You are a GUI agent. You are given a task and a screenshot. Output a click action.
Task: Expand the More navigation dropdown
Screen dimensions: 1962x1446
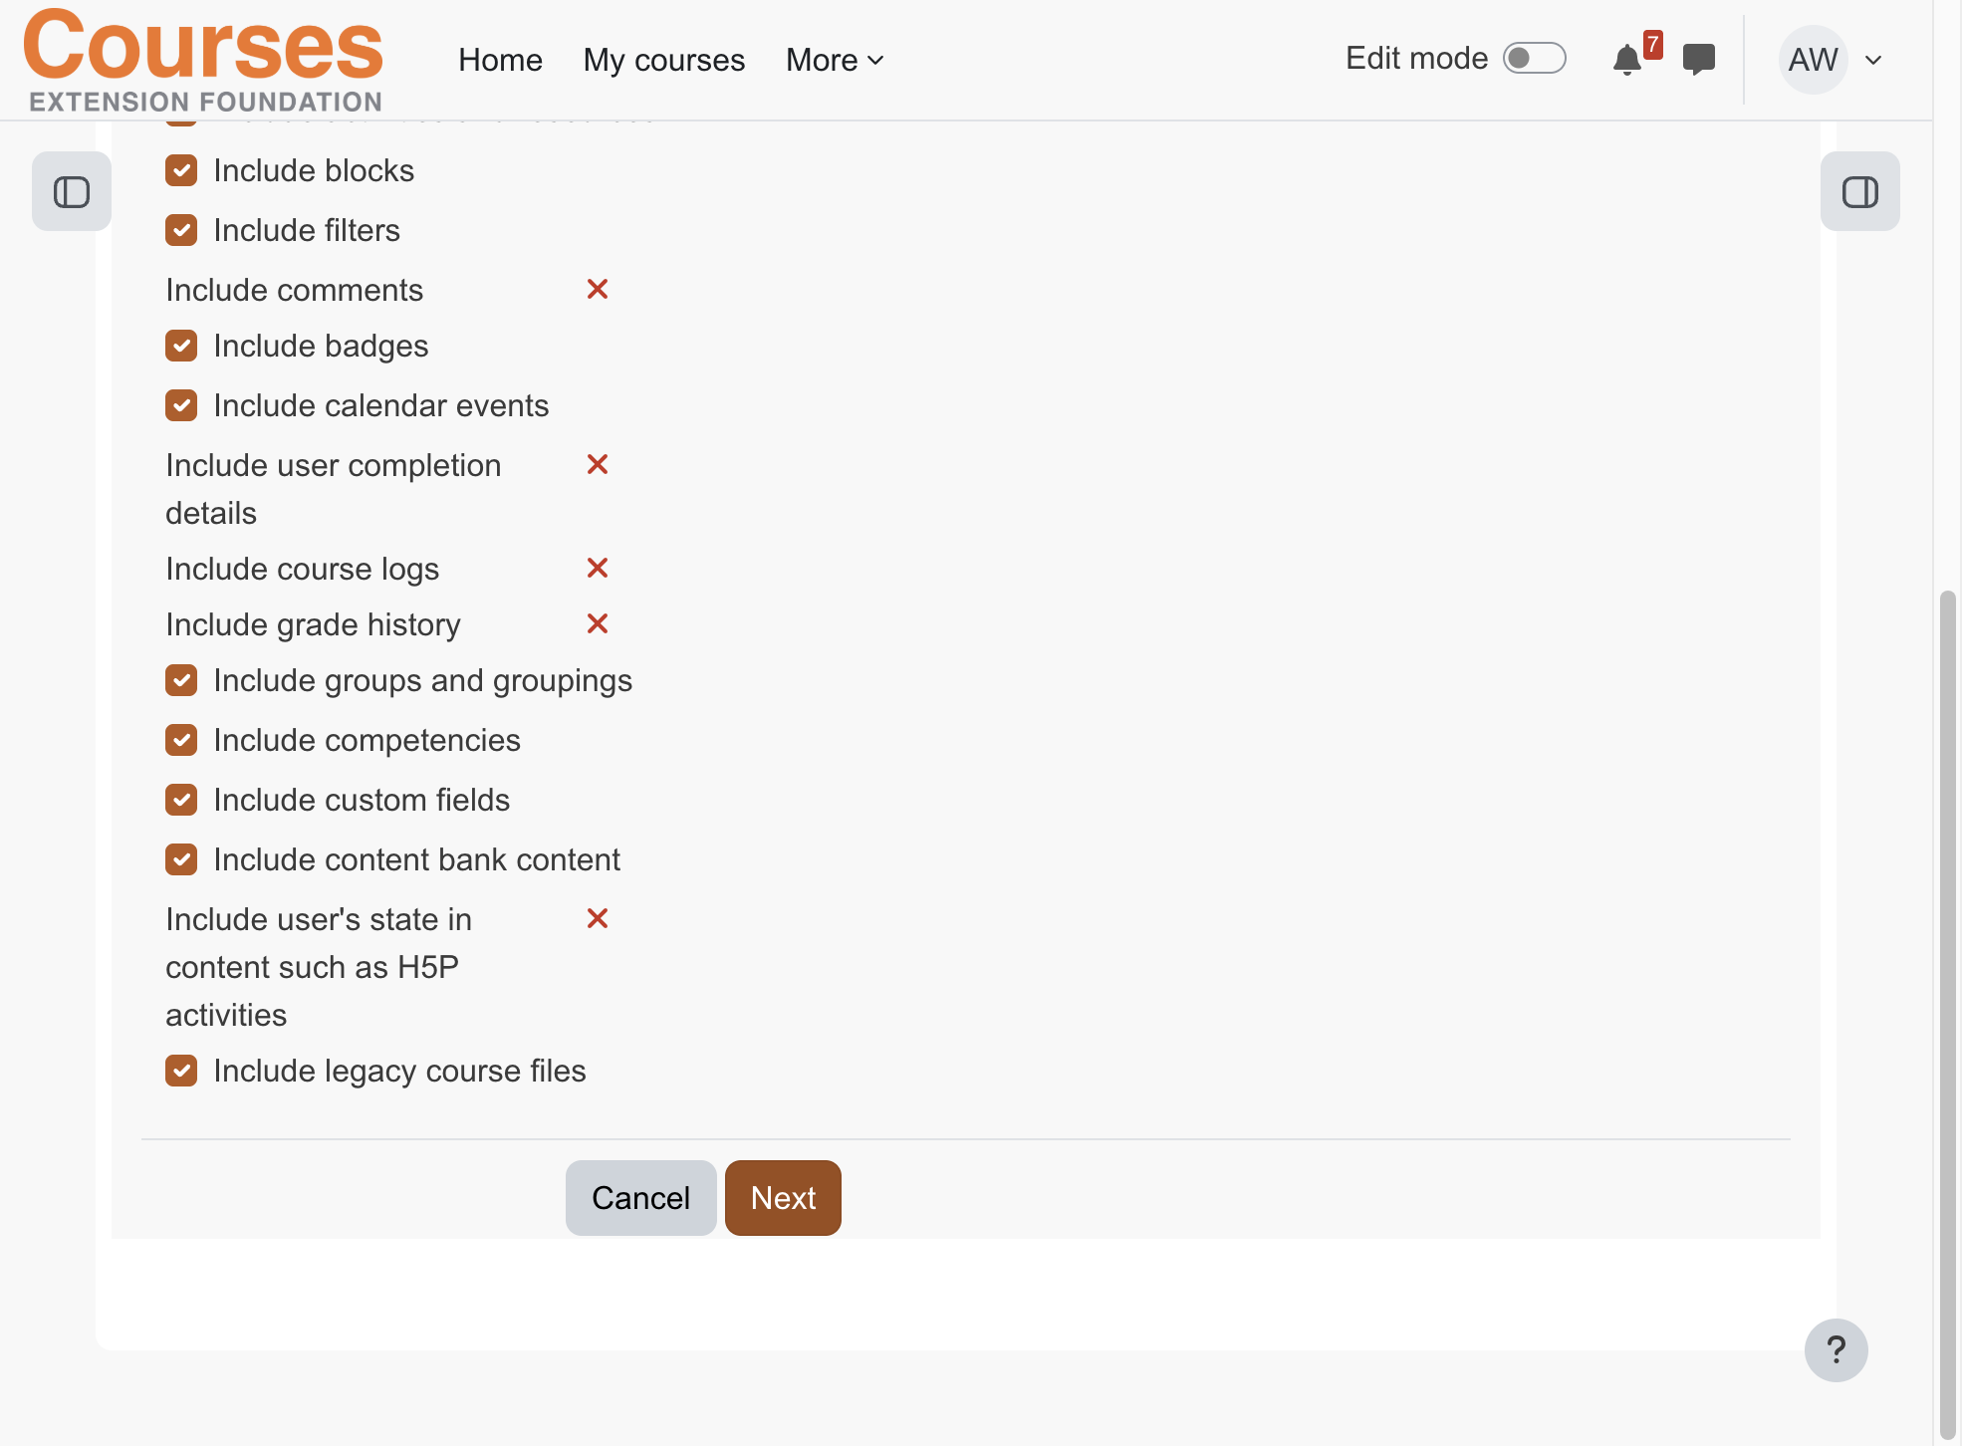pos(835,60)
